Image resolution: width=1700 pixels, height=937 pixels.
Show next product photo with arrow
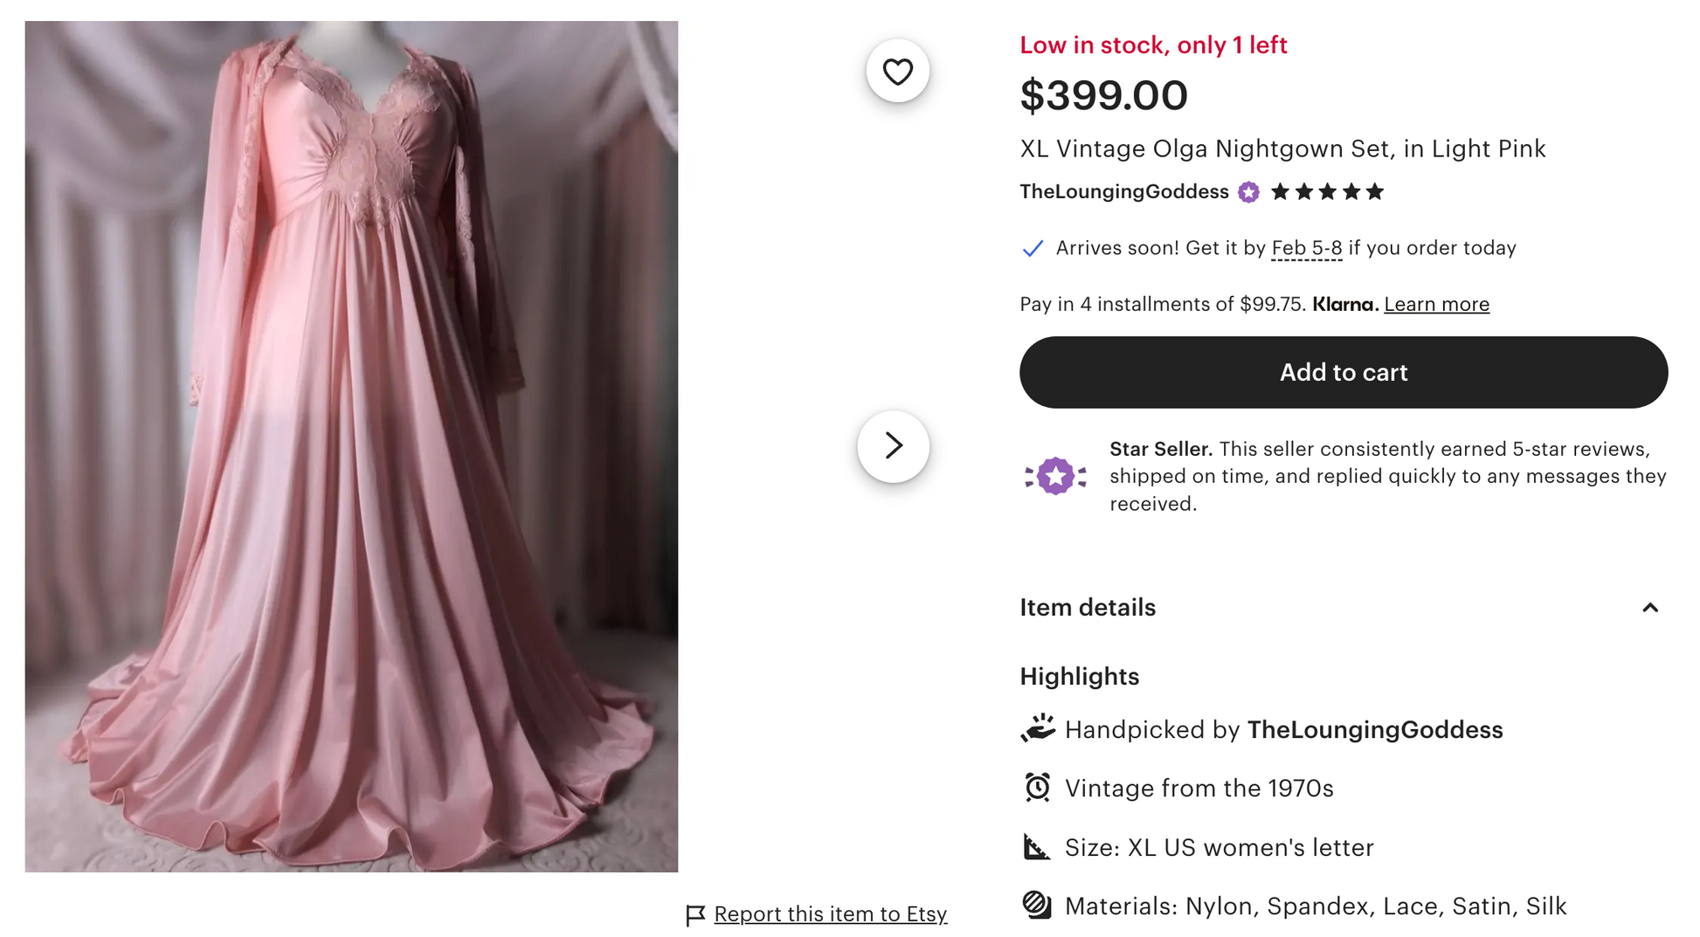coord(893,446)
